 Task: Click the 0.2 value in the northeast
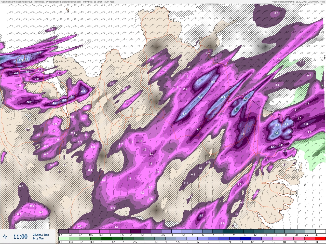(x=302, y=62)
